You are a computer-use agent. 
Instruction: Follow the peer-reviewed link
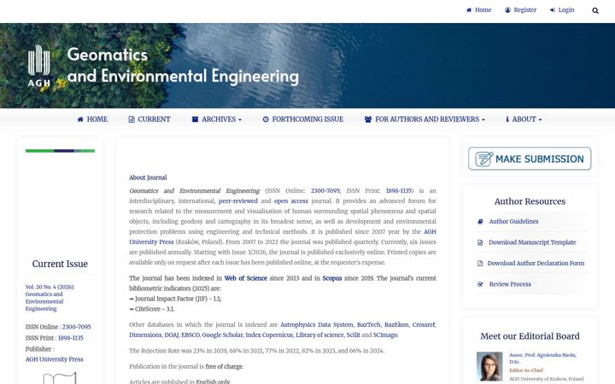(238, 201)
